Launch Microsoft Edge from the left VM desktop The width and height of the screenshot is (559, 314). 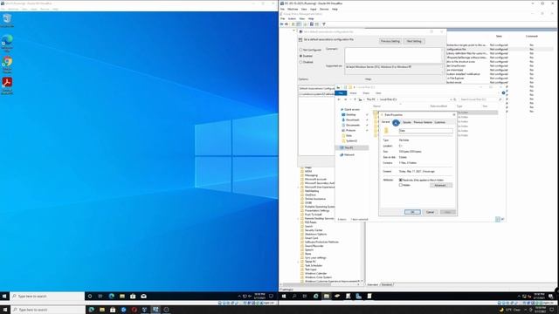click(7, 43)
